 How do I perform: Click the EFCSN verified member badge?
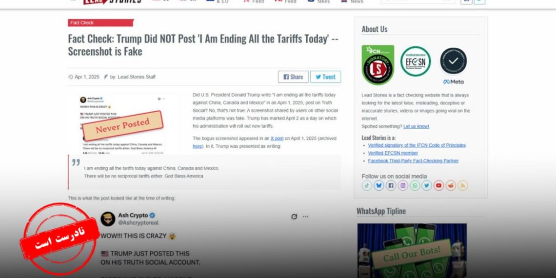416,61
